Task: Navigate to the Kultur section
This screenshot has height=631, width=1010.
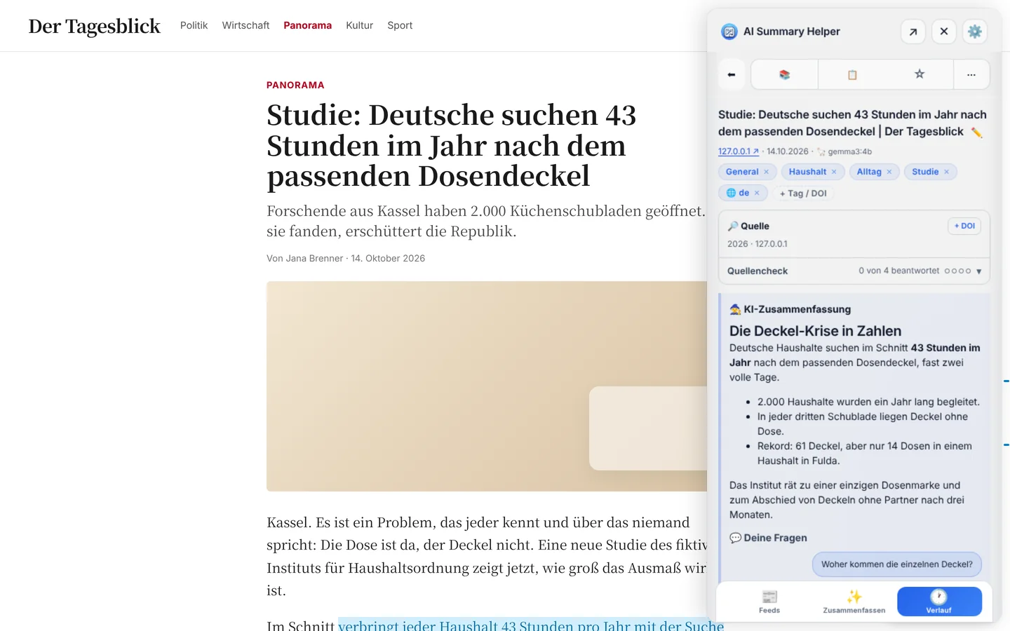Action: click(359, 25)
